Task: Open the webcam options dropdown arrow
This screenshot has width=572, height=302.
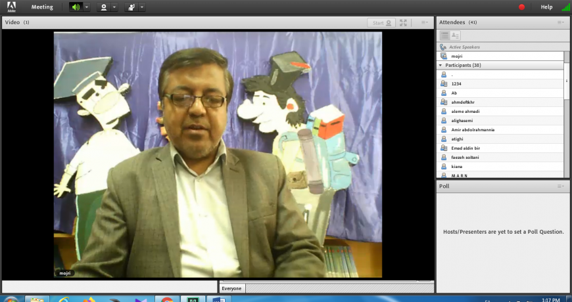Action: (x=114, y=7)
